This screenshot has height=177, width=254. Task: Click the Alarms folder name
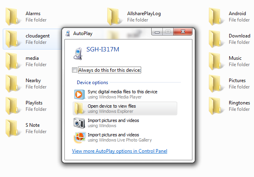[33, 14]
